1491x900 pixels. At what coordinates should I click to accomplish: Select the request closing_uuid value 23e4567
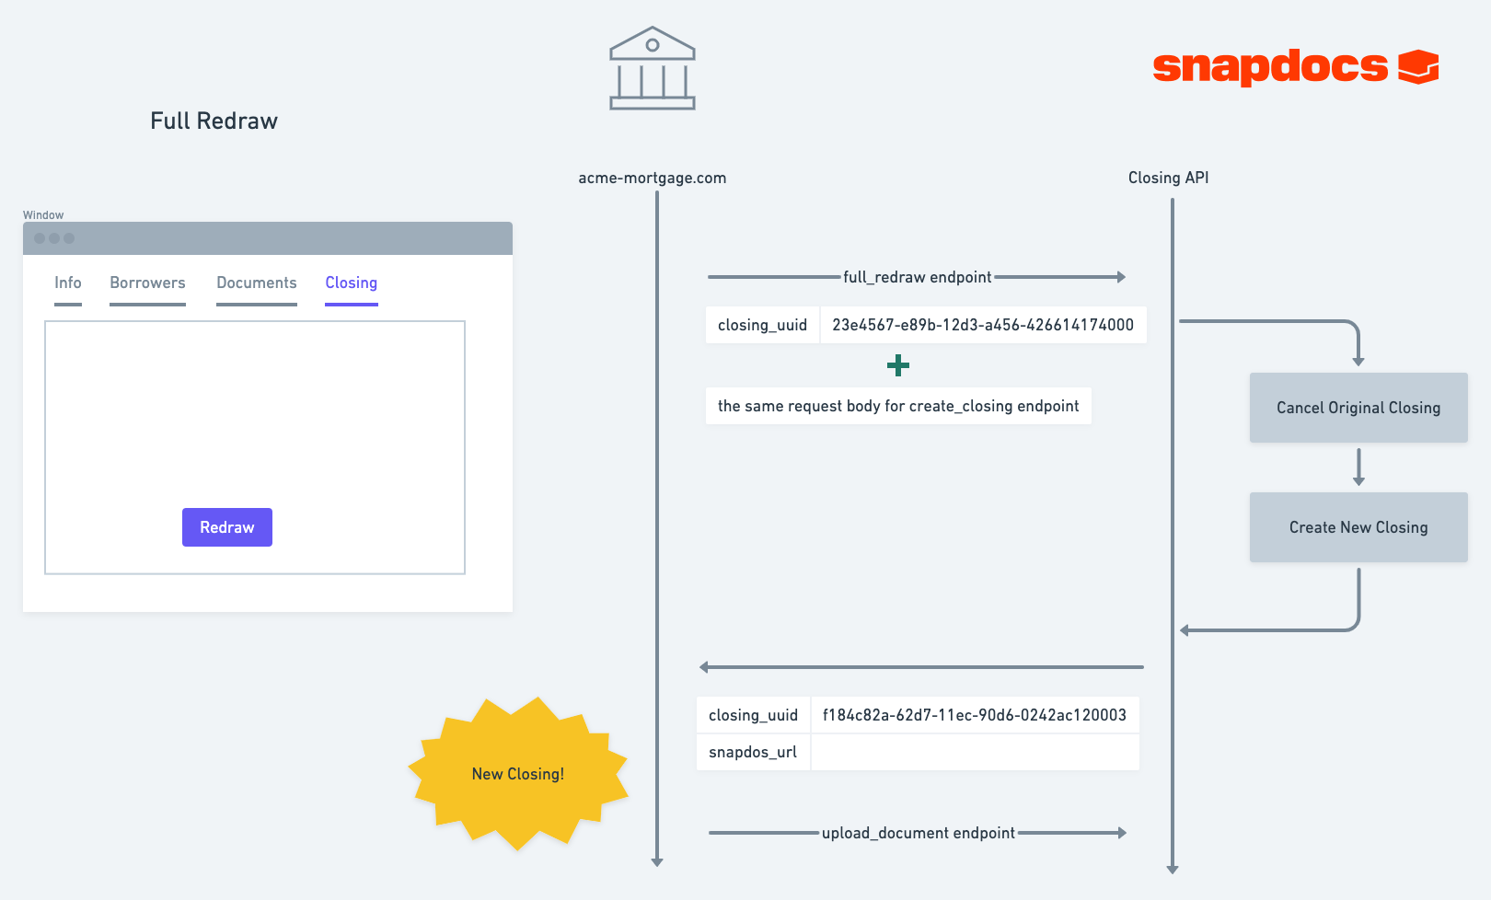tap(983, 325)
